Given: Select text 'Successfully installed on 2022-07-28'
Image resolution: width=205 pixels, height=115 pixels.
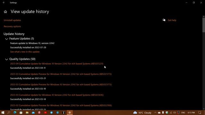Looking at the screenshot, I should tap(28, 48).
